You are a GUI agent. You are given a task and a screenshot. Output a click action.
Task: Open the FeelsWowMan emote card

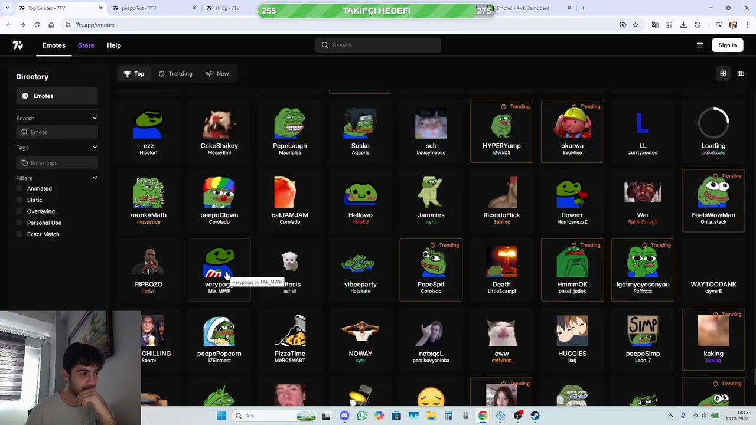713,201
